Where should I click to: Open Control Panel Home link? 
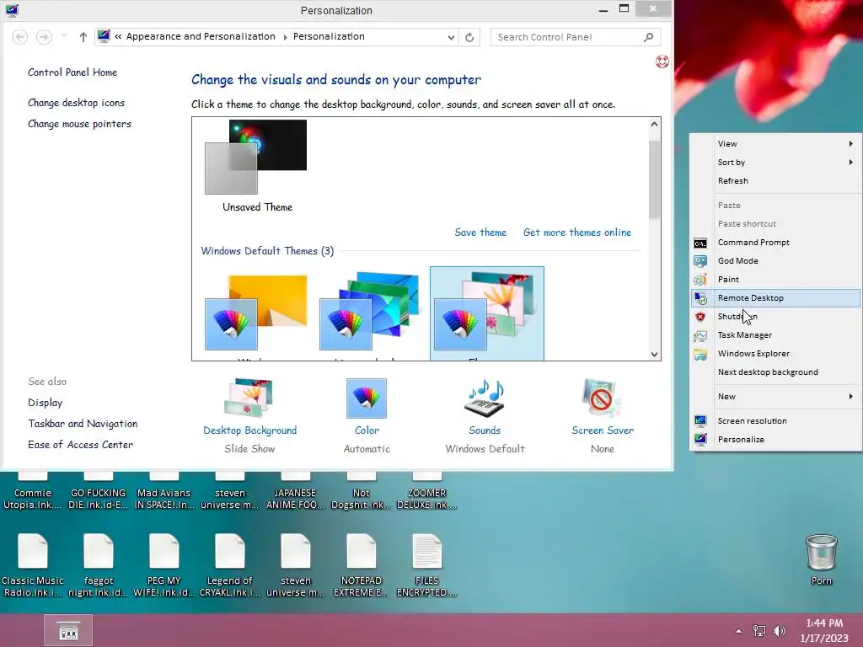pyautogui.click(x=72, y=72)
